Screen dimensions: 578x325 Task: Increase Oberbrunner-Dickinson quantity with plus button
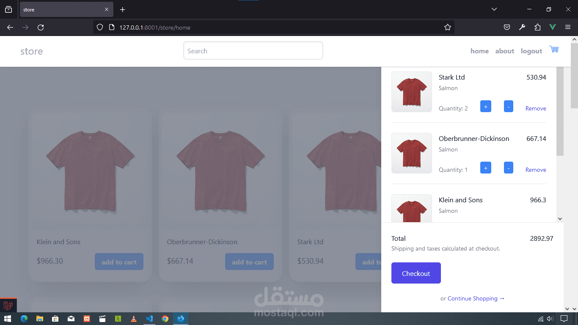(x=486, y=168)
